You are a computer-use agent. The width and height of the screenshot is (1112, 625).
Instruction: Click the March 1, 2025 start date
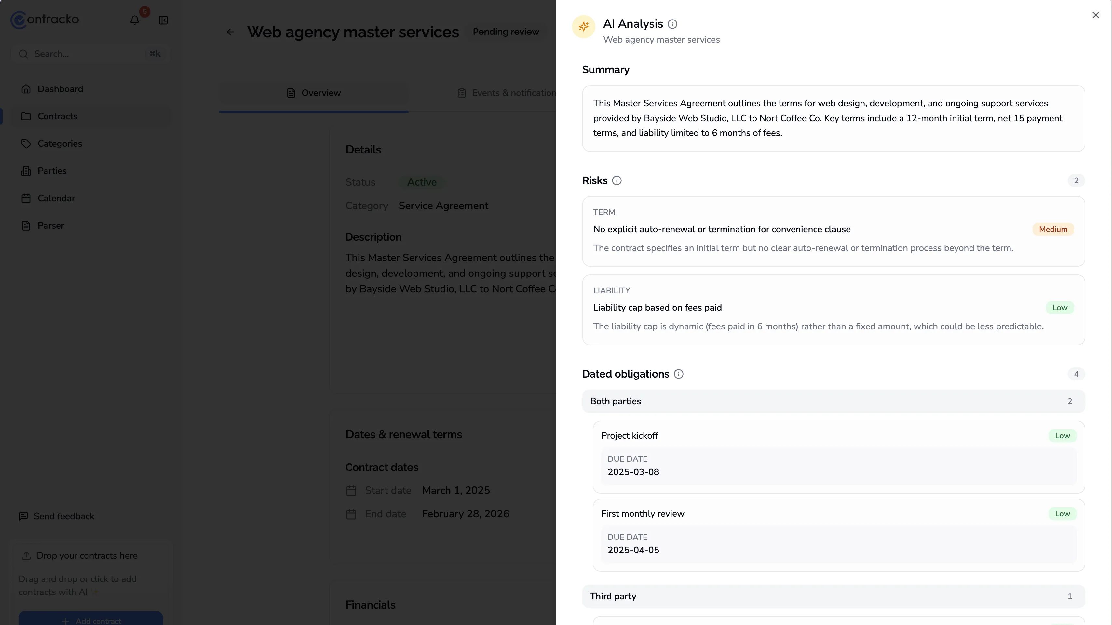tap(456, 491)
